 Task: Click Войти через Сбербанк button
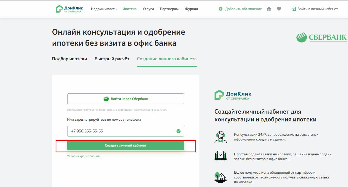point(126,99)
